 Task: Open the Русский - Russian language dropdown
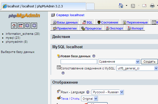click(x=108, y=92)
